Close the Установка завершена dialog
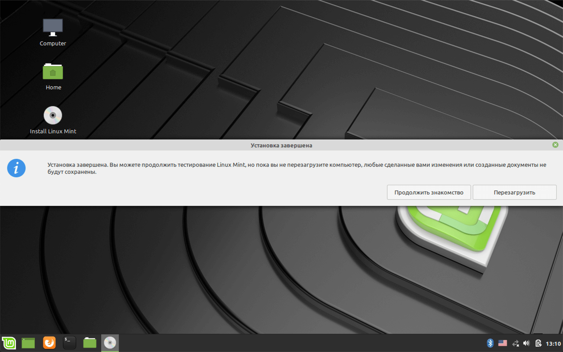 [x=555, y=145]
